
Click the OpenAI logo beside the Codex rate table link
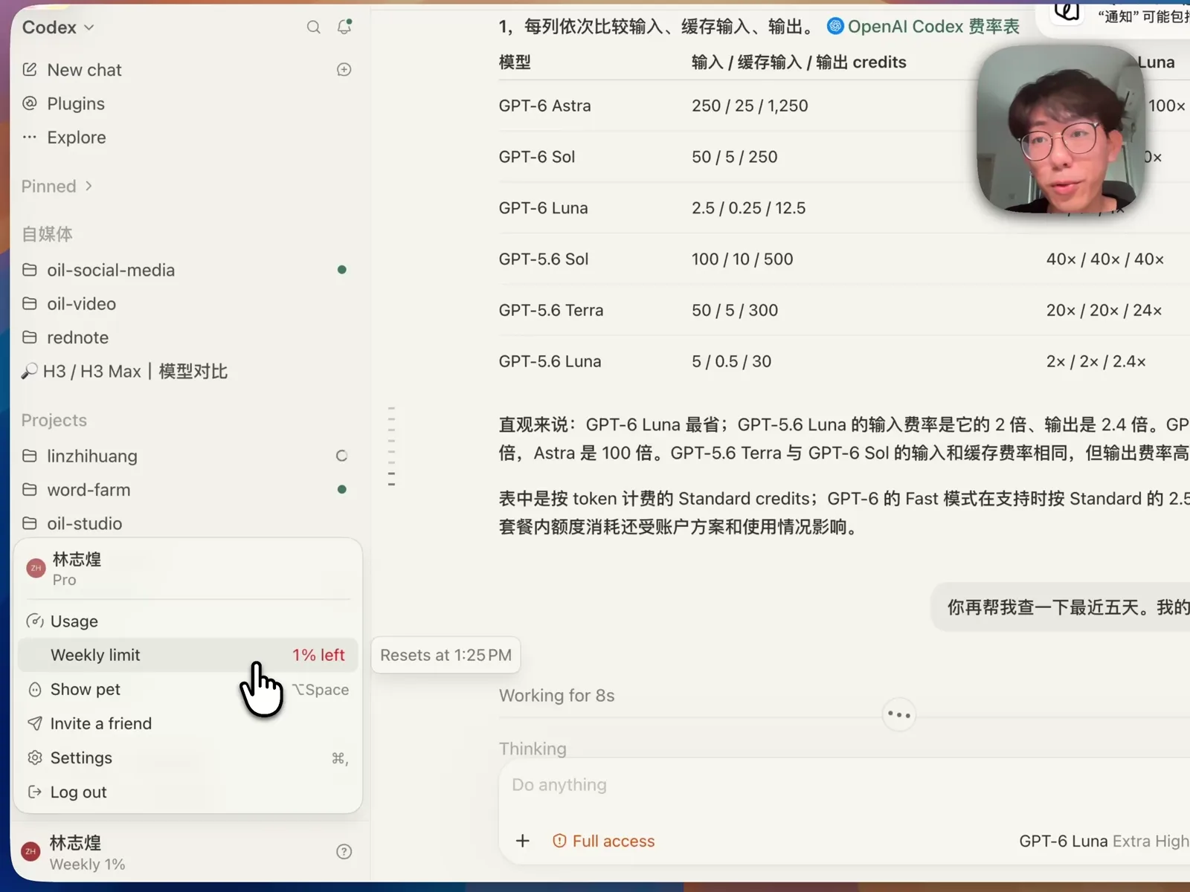coord(835,27)
